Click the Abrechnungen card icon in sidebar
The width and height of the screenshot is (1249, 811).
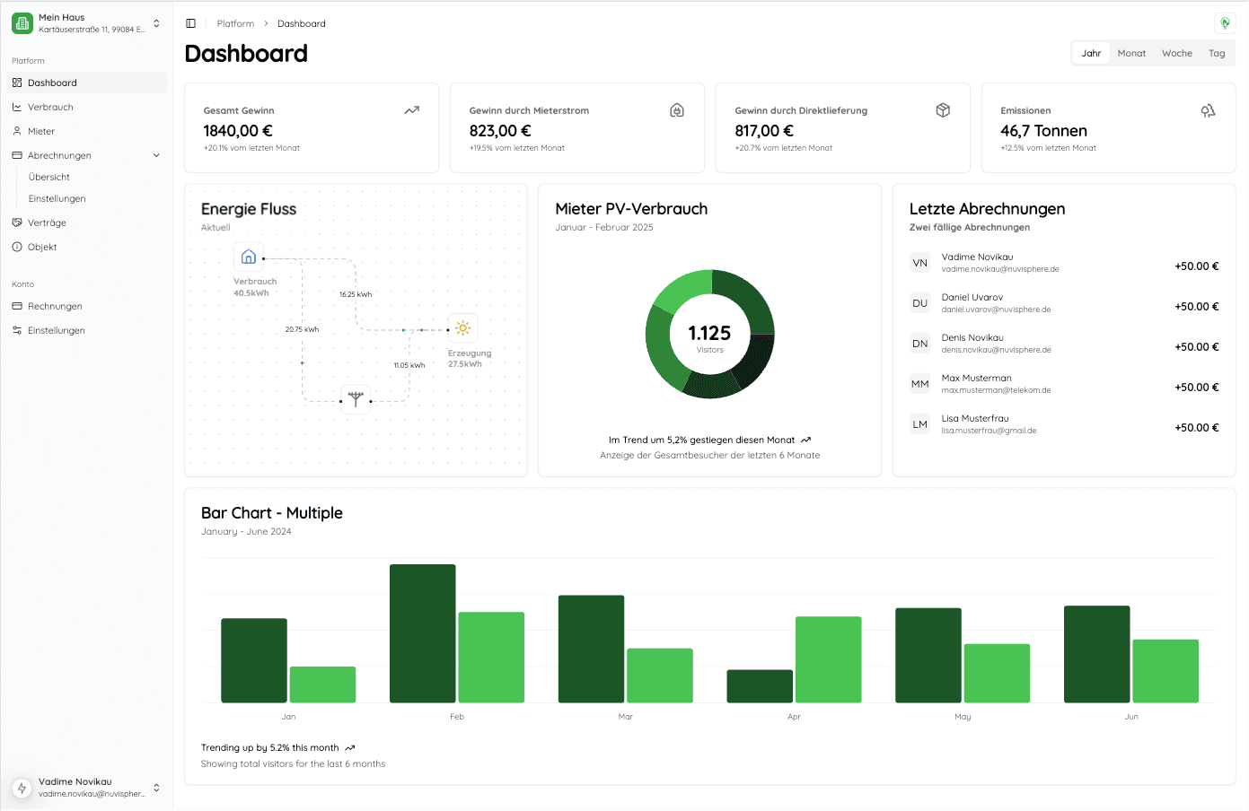click(x=16, y=154)
